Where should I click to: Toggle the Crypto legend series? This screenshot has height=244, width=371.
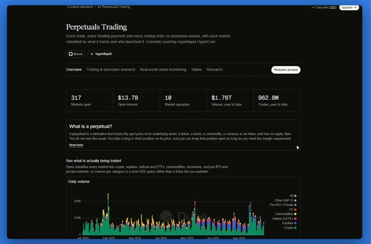(290, 228)
